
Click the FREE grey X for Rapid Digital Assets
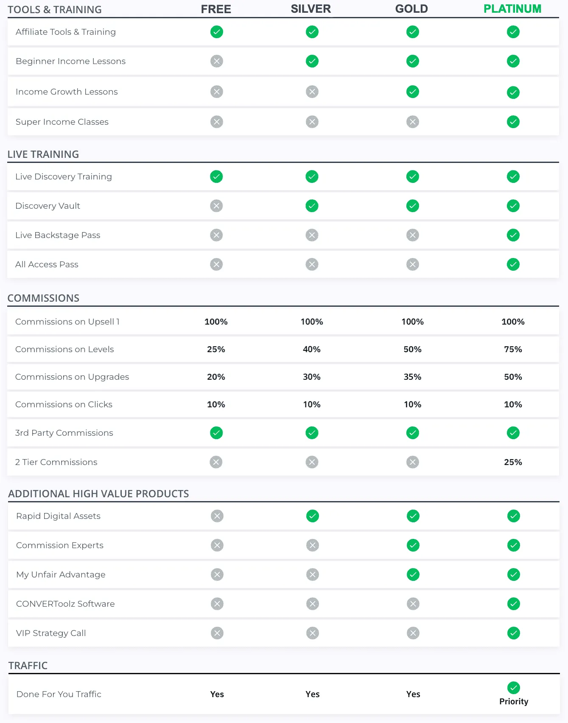[x=217, y=516]
